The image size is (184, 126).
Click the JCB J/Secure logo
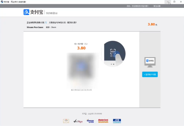[117, 121]
